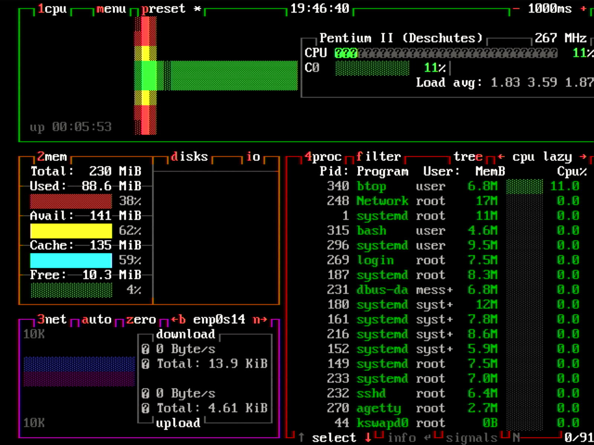Viewport: 594px width, 445px height.
Task: Toggle network auto scaling
Action: (97, 319)
